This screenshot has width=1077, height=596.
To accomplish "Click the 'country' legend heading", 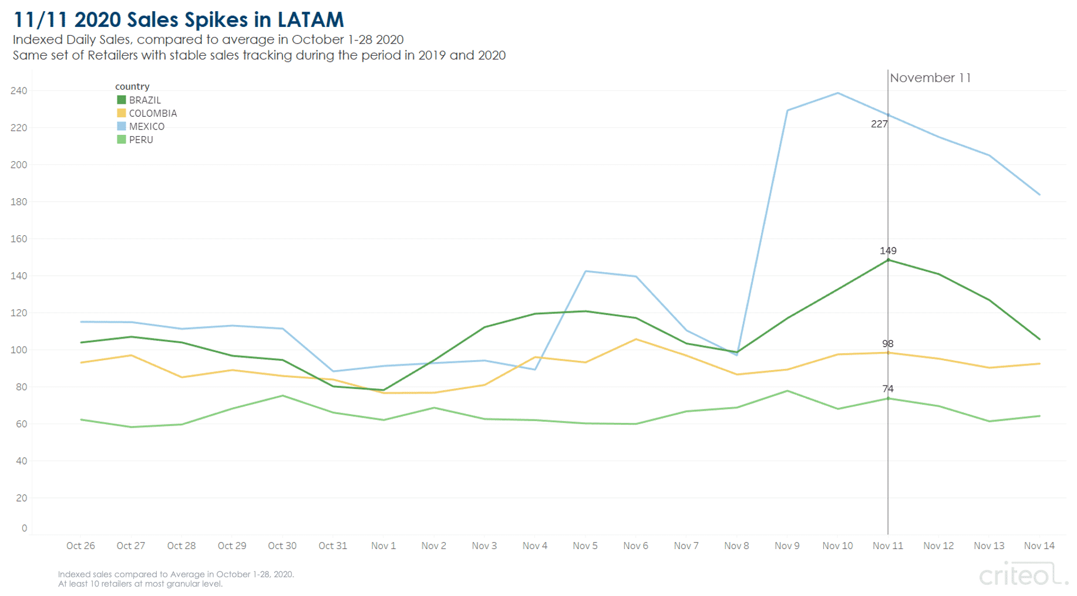I will 132,86.
